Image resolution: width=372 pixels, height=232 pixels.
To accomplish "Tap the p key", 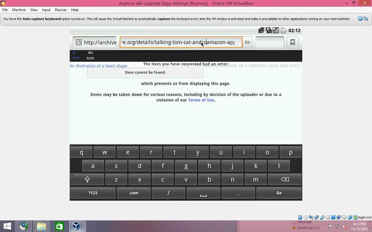I will click(291, 152).
